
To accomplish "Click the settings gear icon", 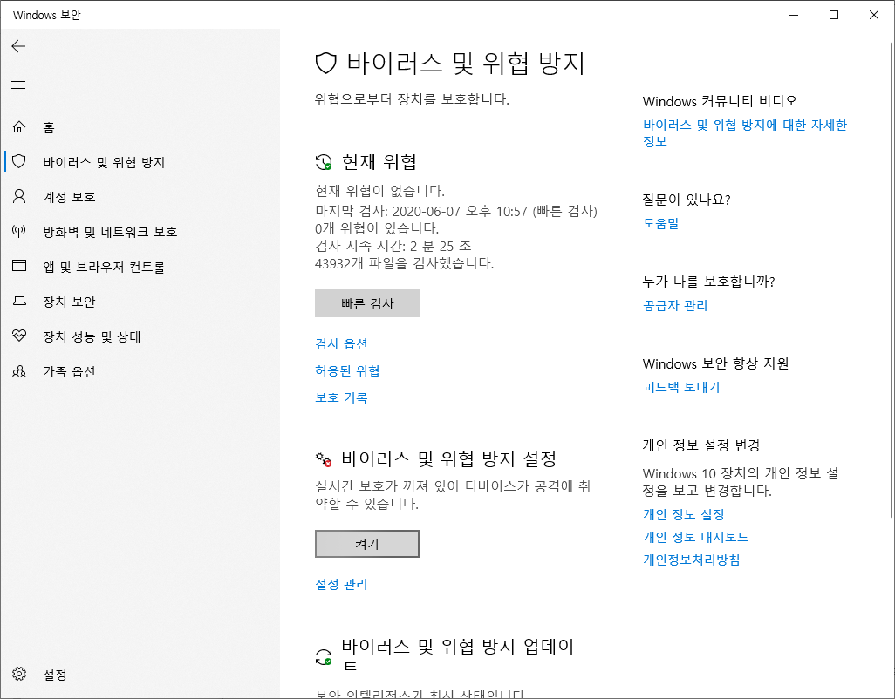I will 19,674.
